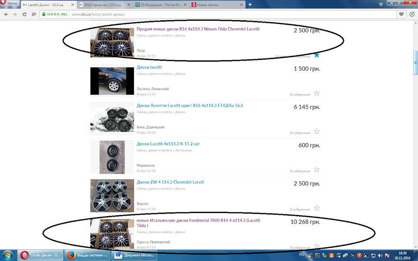
Task: Open listing новые Итальянские диски Fondmetal 7800
Action: coord(199,223)
